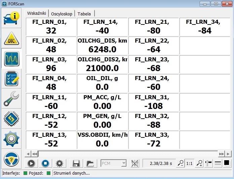Open the tests checklist section

click(x=11, y=79)
